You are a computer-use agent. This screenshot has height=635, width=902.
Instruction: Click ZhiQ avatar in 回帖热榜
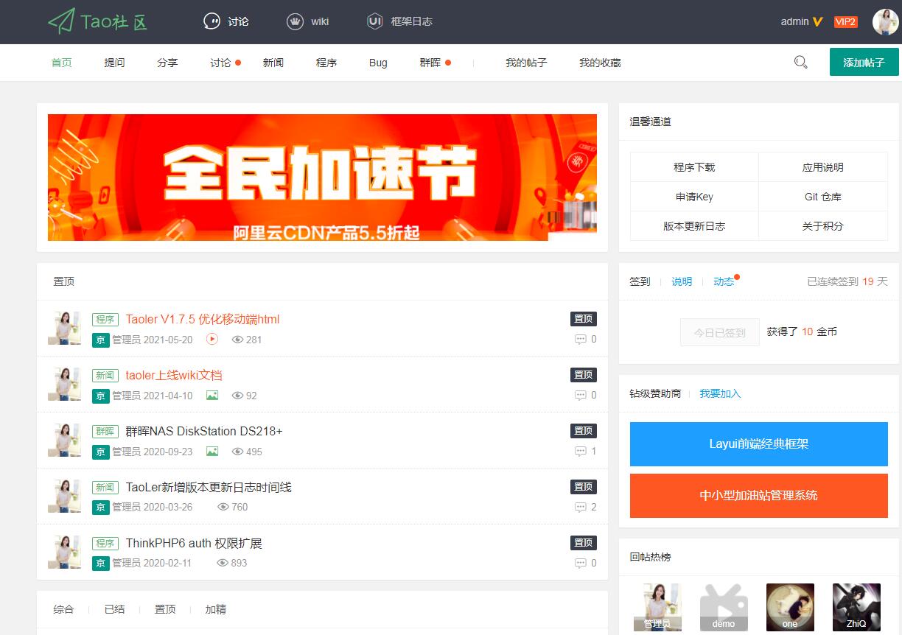[856, 607]
